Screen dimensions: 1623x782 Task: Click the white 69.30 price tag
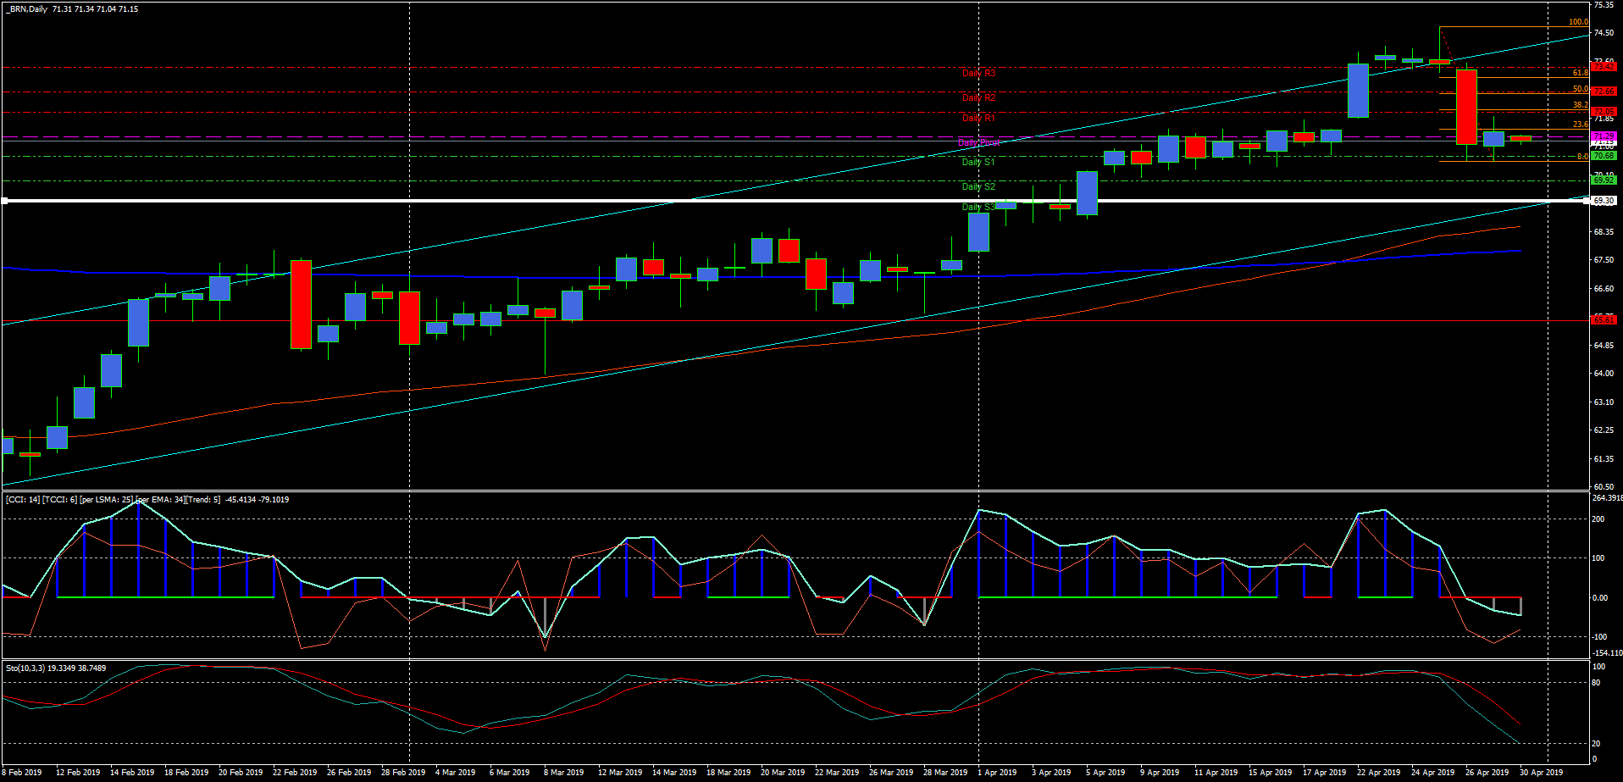tap(1604, 201)
